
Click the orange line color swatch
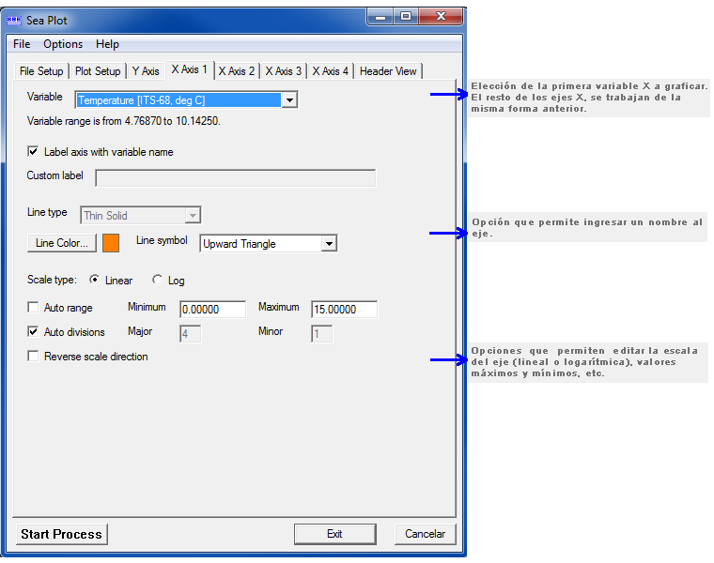coord(111,243)
